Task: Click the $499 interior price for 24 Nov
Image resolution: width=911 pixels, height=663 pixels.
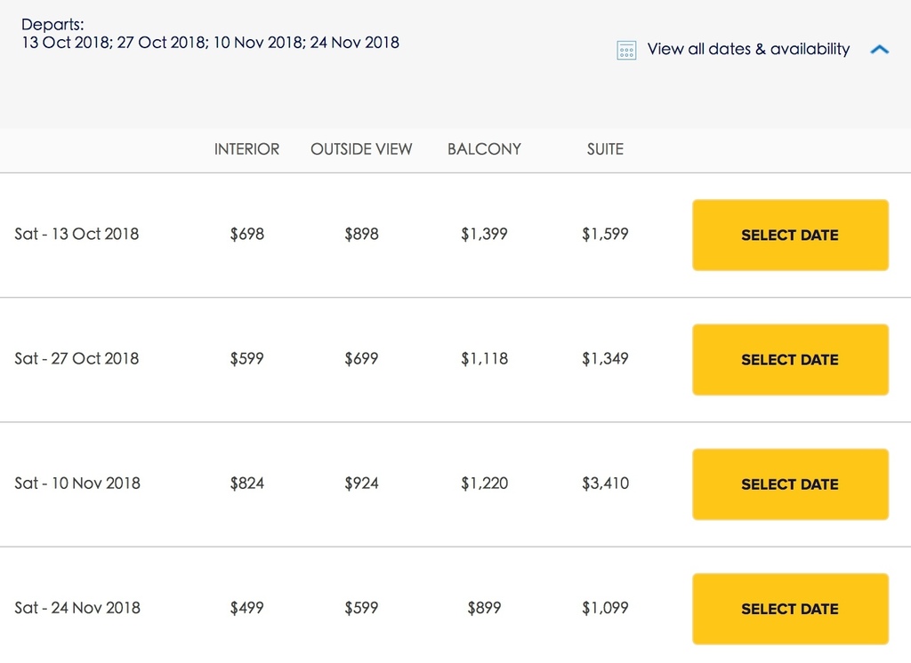Action: (x=247, y=608)
